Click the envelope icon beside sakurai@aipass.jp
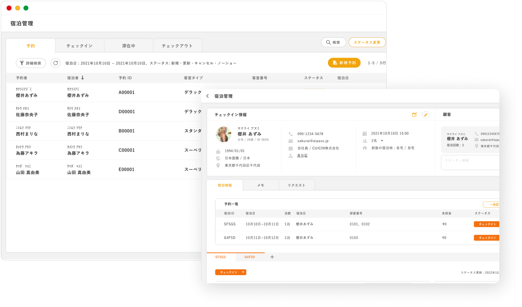The image size is (522, 307). pyautogui.click(x=291, y=140)
